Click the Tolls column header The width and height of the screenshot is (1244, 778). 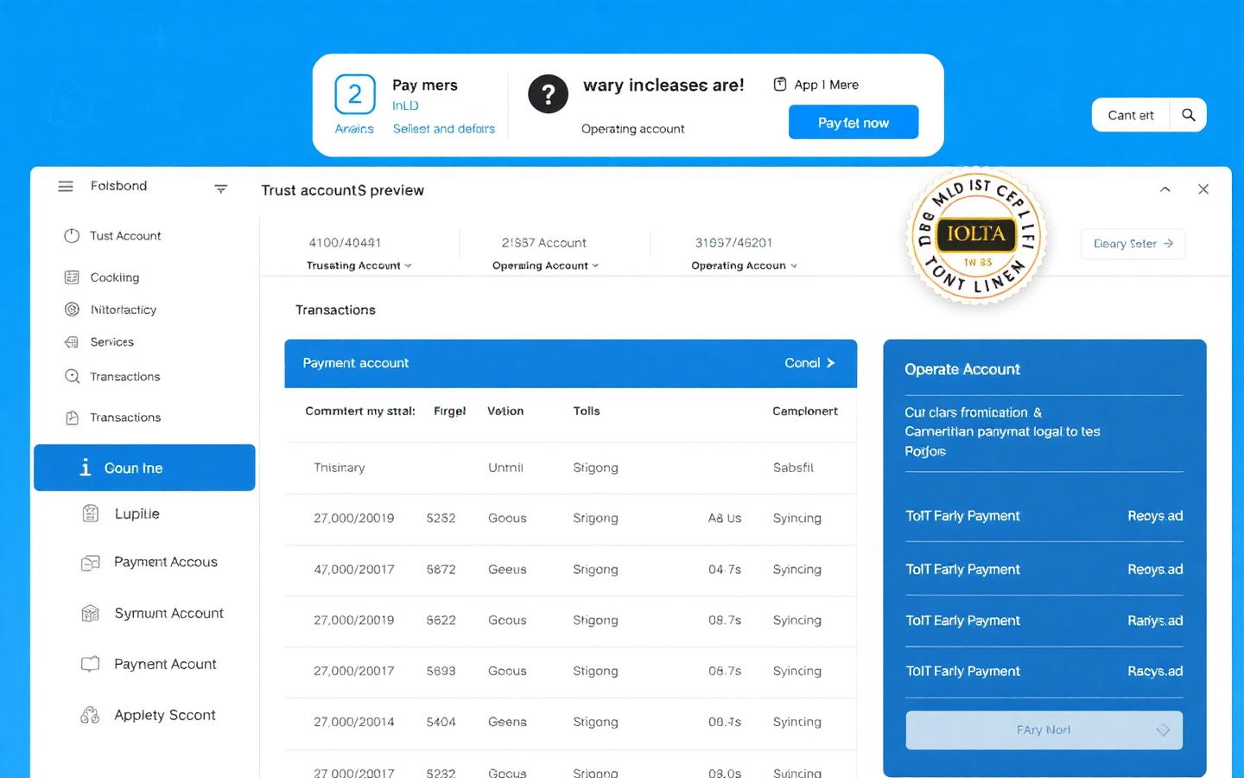point(587,411)
